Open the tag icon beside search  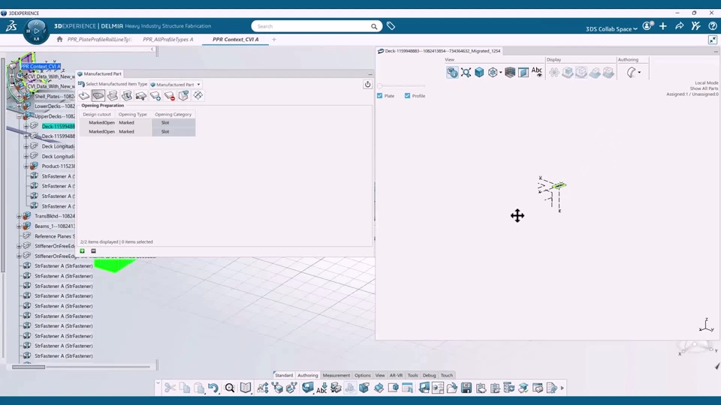(x=391, y=26)
